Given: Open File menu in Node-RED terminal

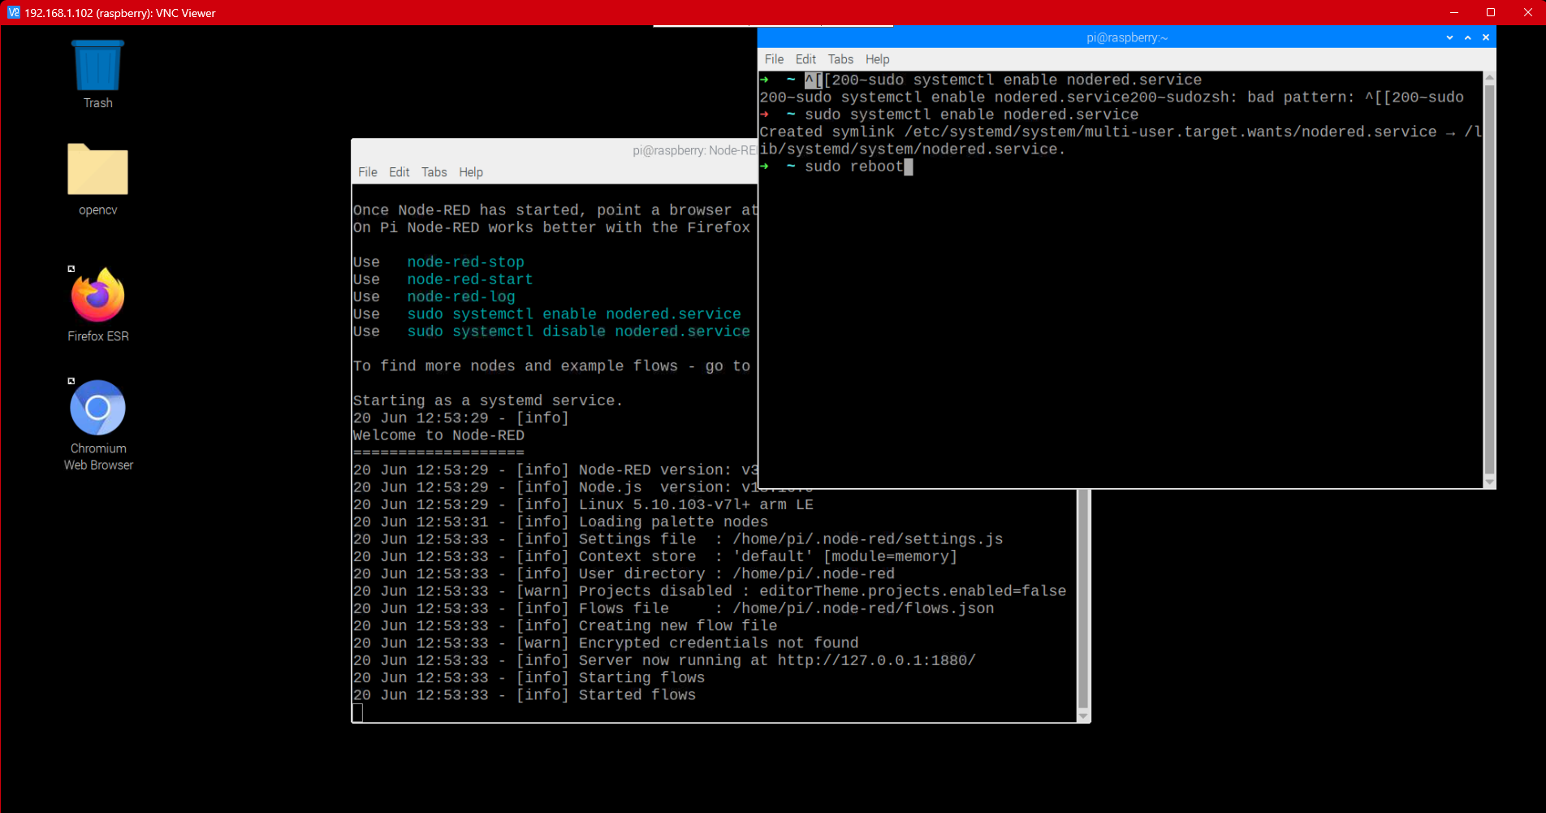Looking at the screenshot, I should tap(367, 172).
